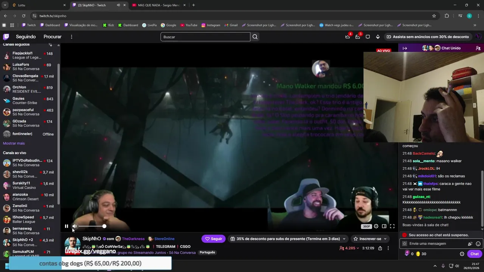Bookmark this page with star icon
The width and height of the screenshot is (484, 272).
434,16
